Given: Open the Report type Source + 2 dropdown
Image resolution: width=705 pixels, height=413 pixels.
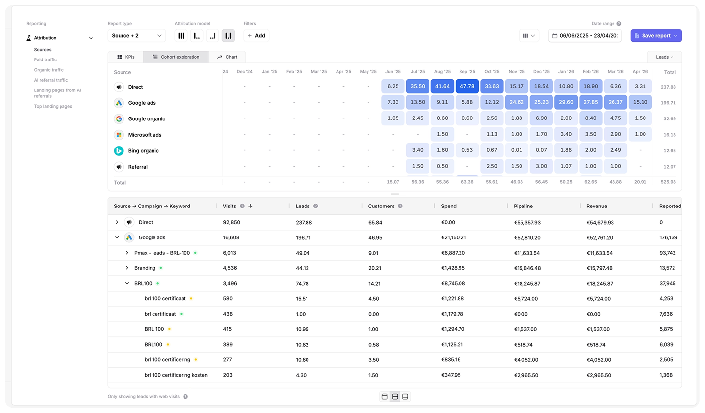Looking at the screenshot, I should pyautogui.click(x=137, y=36).
